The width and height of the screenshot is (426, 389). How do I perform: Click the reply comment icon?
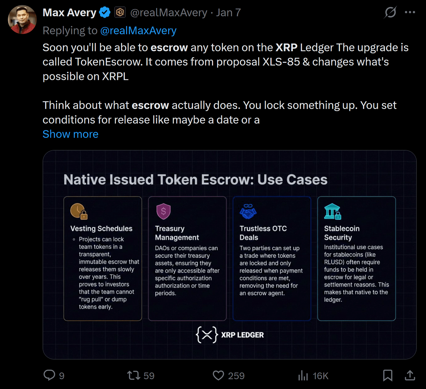tap(49, 375)
